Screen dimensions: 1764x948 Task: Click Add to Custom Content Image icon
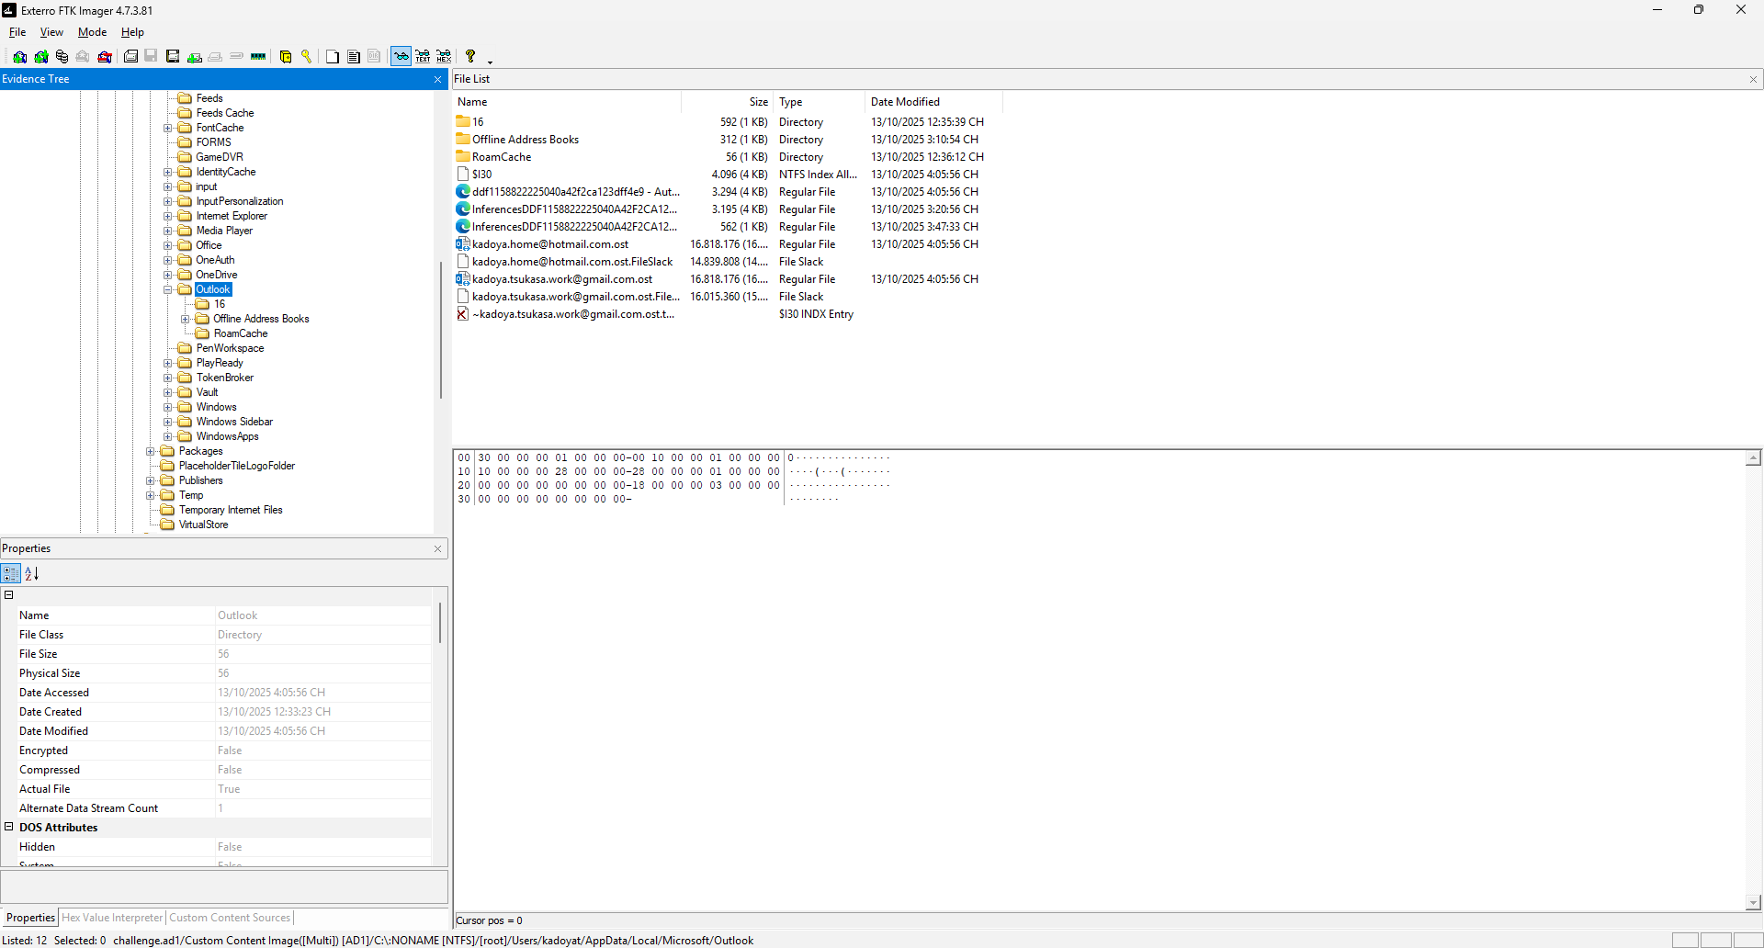tap(195, 57)
